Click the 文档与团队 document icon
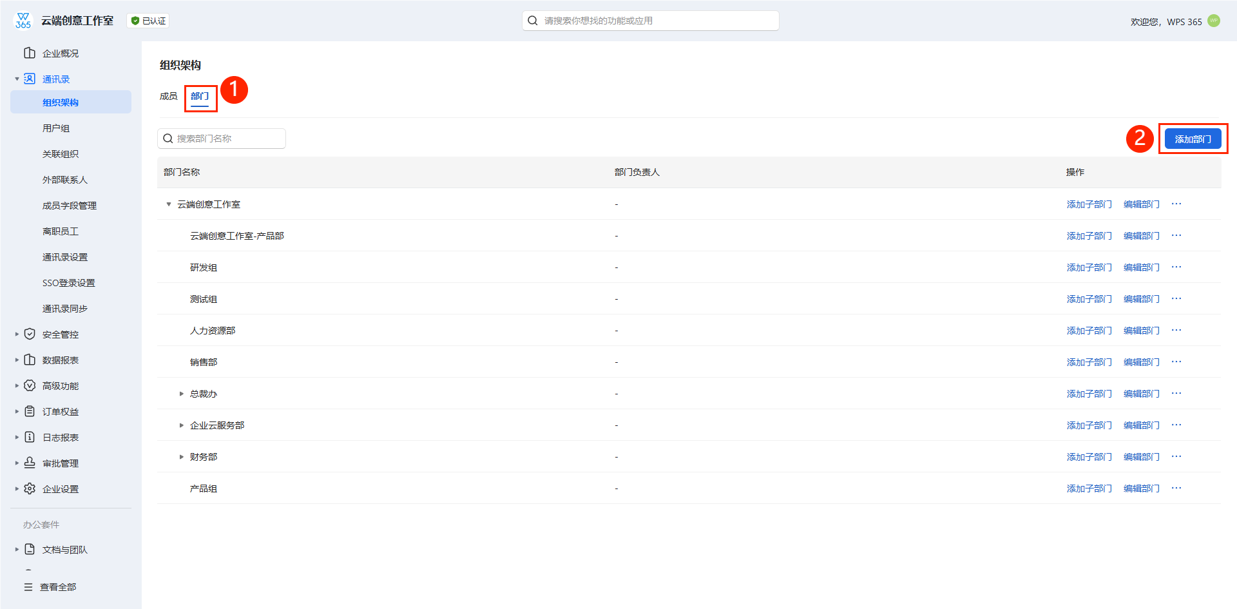 (x=30, y=549)
